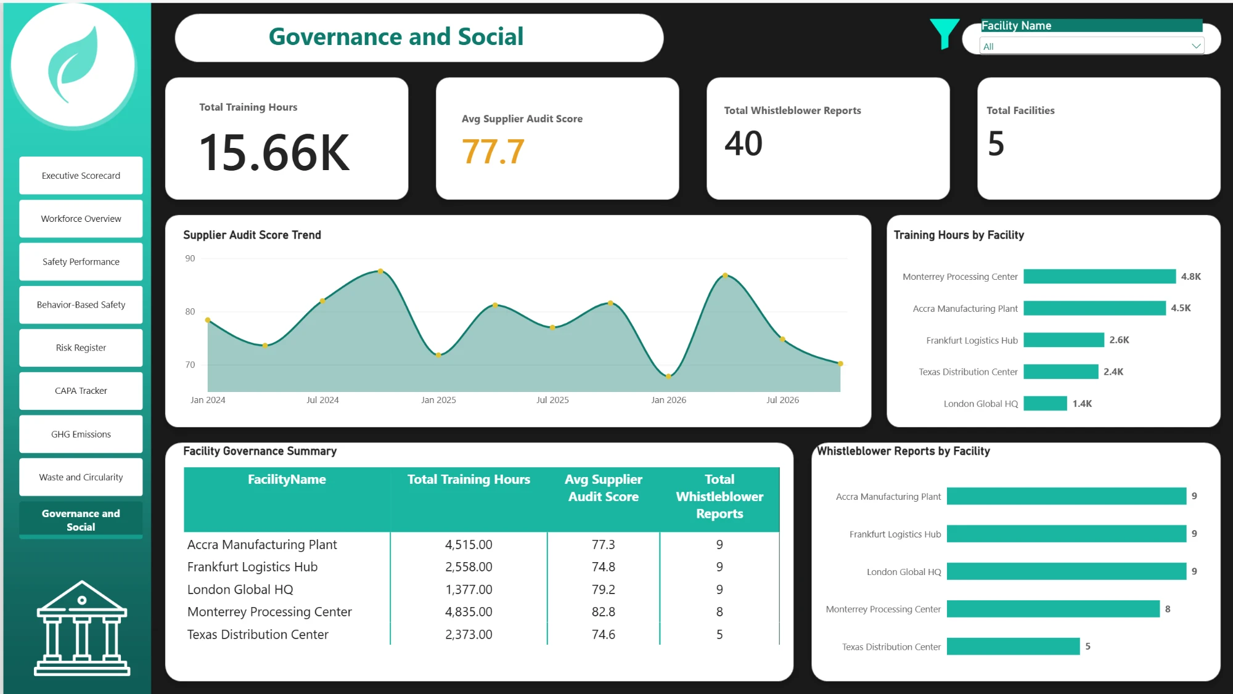Click the teal funnel filter icon
This screenshot has width=1233, height=694.
coord(944,34)
